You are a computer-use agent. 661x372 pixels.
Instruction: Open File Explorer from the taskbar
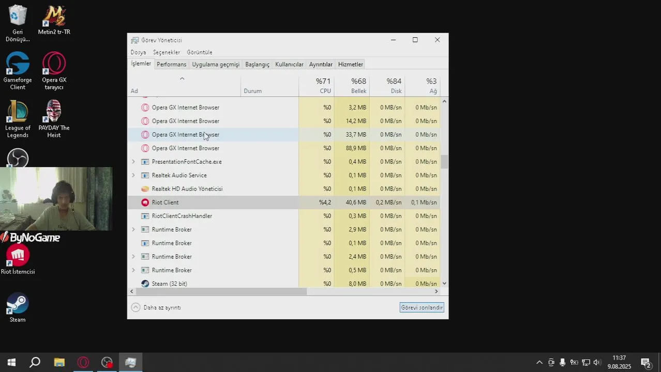59,363
